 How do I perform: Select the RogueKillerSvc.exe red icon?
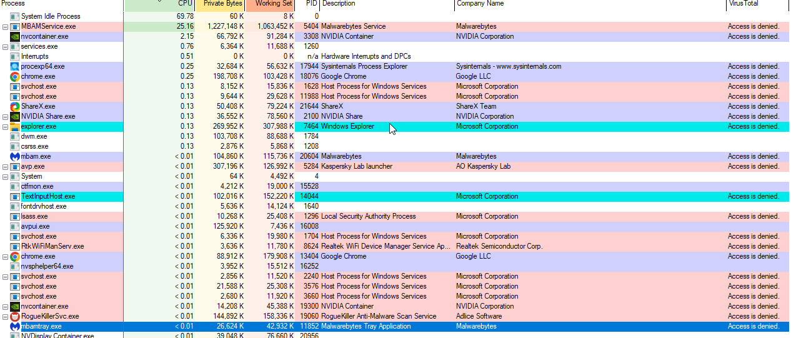pos(15,316)
